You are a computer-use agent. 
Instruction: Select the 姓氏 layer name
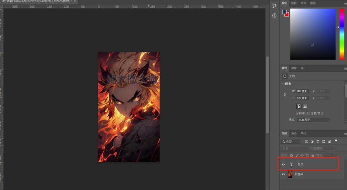pos(300,165)
